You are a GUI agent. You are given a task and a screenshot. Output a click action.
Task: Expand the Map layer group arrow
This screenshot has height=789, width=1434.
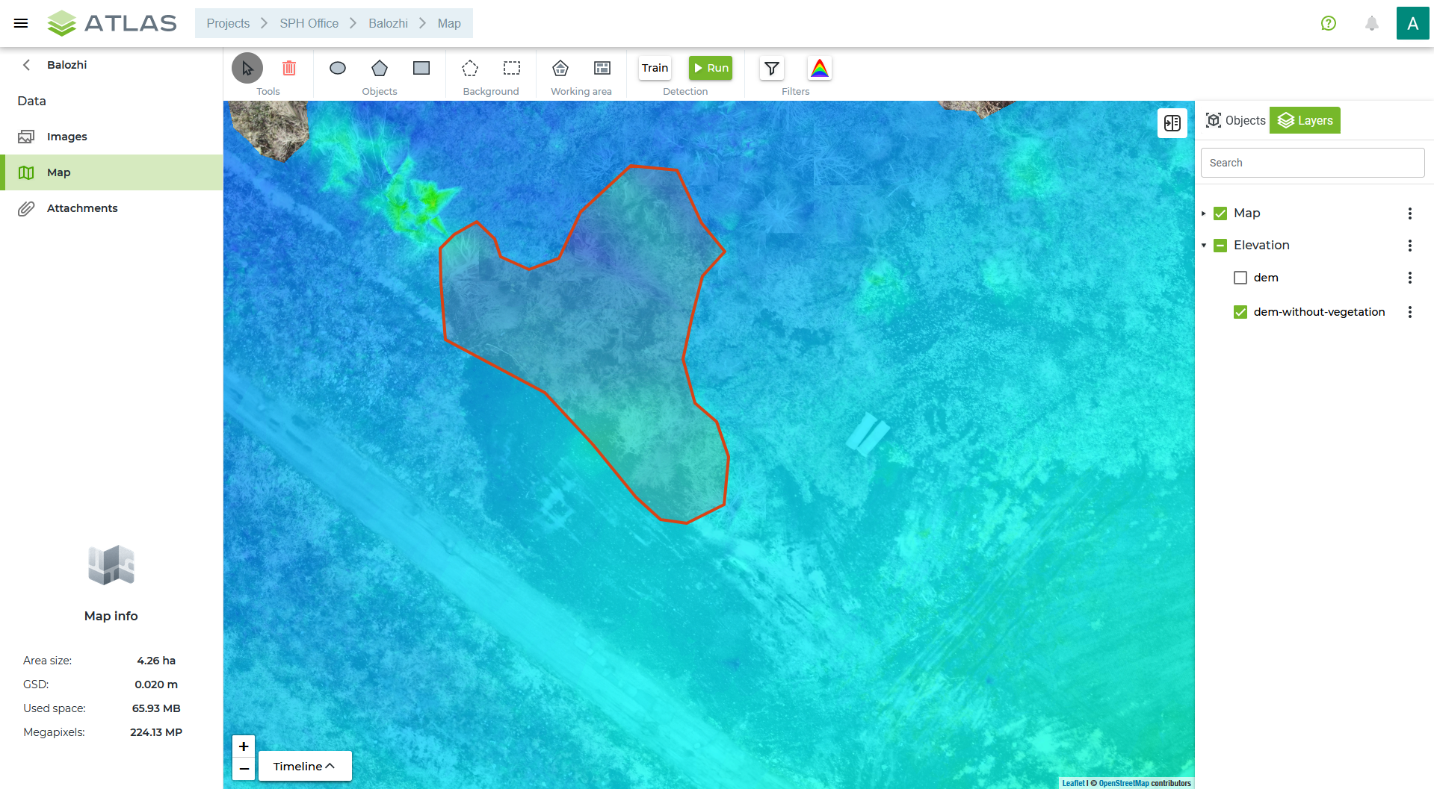1204,213
